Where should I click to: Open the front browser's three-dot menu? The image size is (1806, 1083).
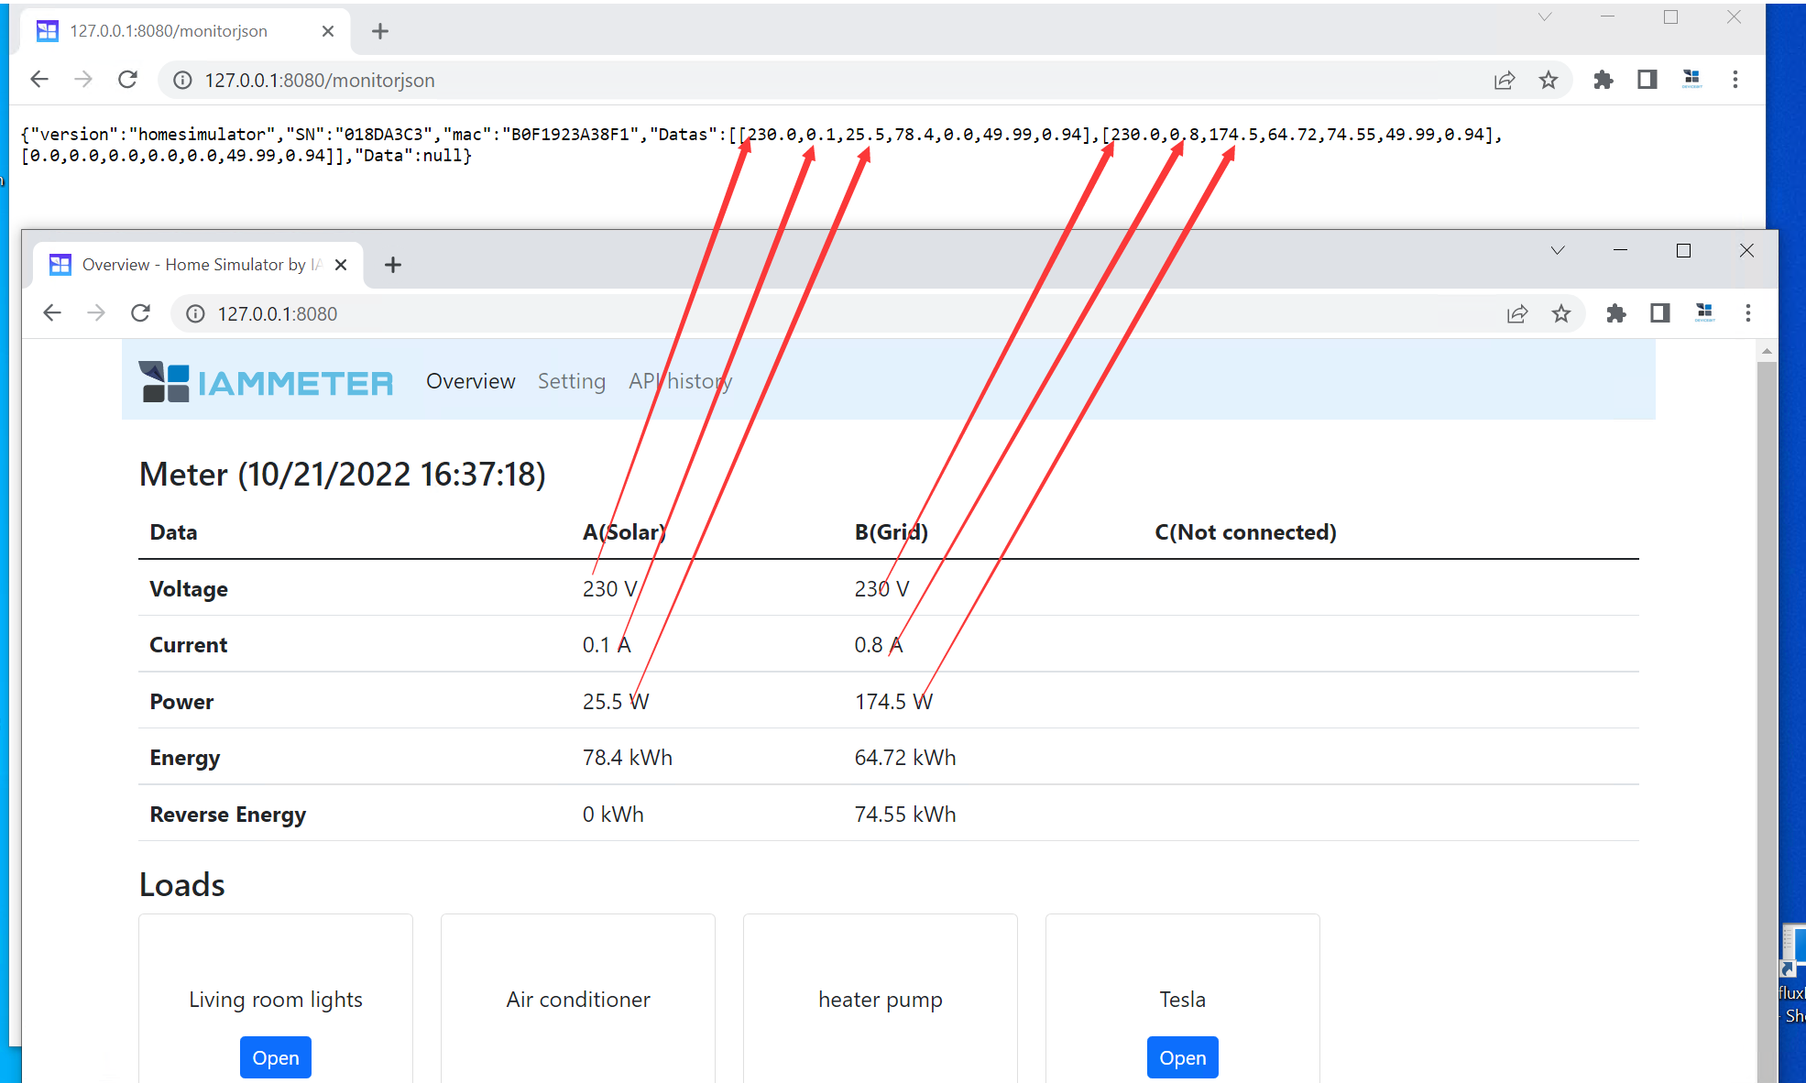click(1748, 313)
